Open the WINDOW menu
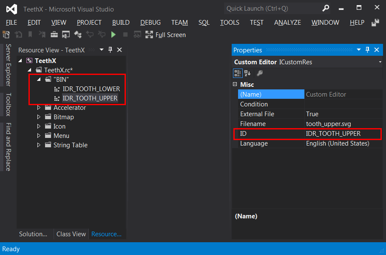The height and width of the screenshot is (255, 386). pos(325,23)
